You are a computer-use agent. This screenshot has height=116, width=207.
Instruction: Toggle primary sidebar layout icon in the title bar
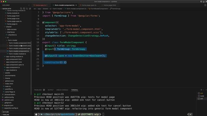(x=201, y=2)
